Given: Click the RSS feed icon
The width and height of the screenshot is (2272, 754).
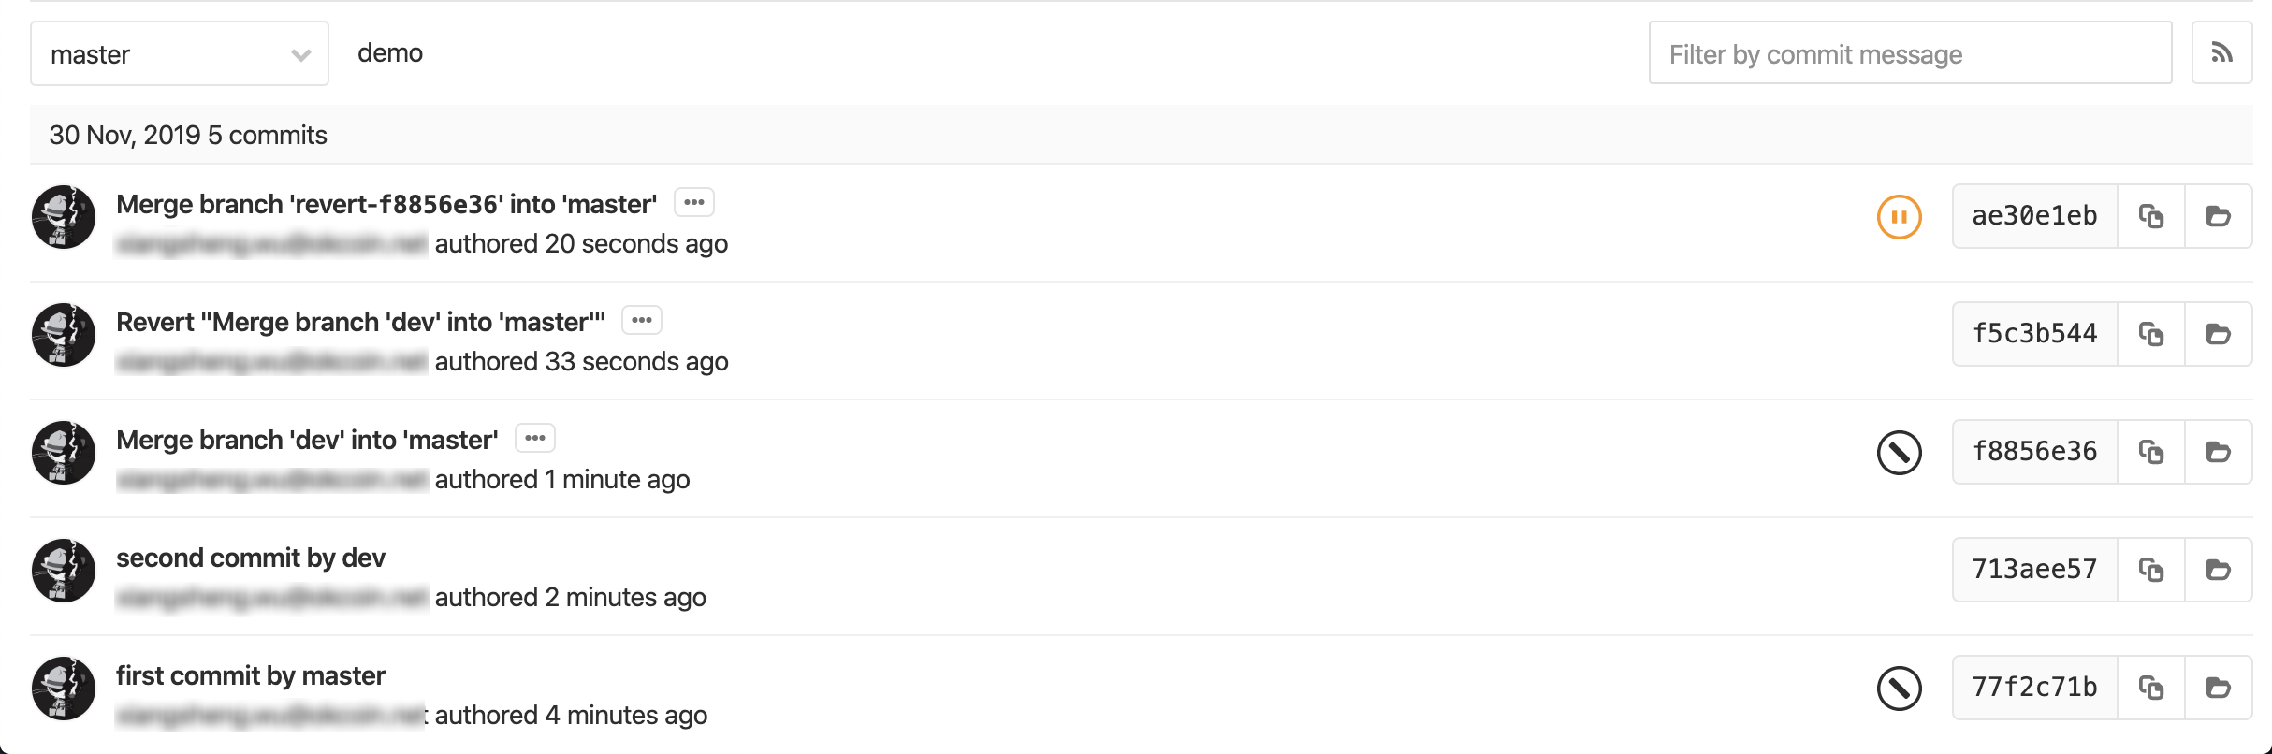Looking at the screenshot, I should point(2222,52).
